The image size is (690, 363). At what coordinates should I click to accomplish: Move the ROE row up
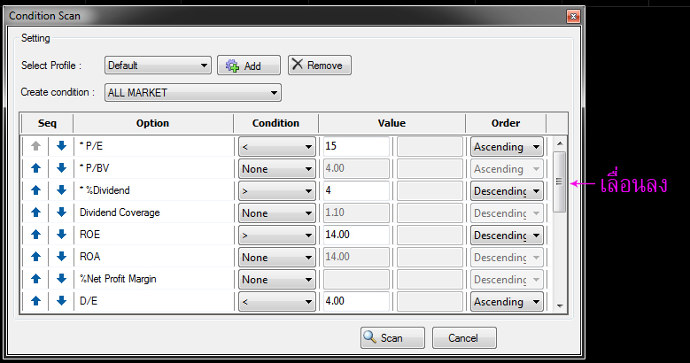(x=36, y=236)
